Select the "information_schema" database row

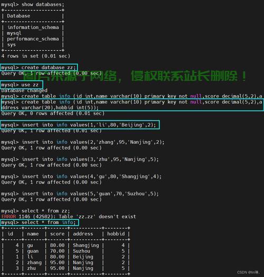pos(33,27)
